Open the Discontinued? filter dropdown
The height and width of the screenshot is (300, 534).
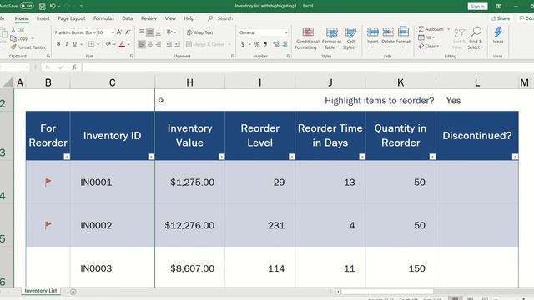(x=515, y=157)
